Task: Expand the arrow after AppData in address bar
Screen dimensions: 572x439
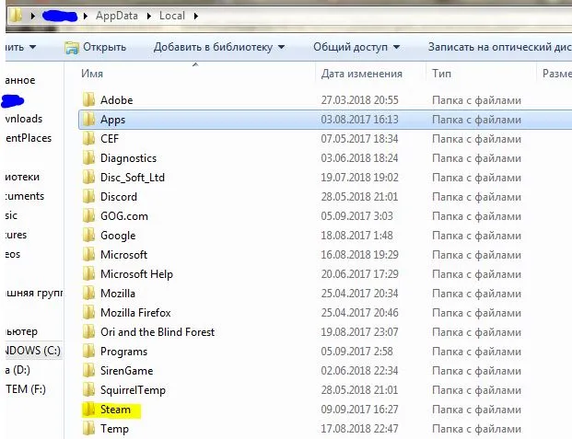Action: [x=149, y=16]
